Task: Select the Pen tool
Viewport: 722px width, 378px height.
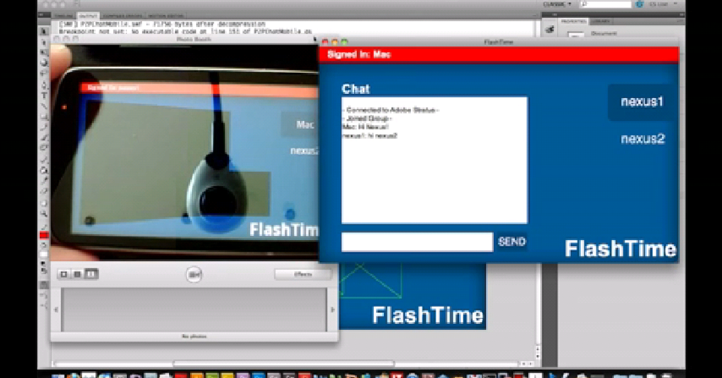Action: (44, 85)
